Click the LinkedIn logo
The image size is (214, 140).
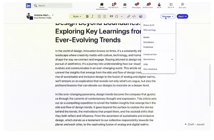tap(29, 6)
